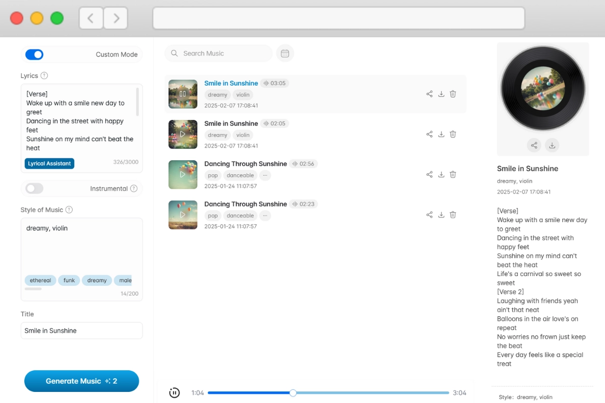Share the track from the vinyl detail panel
Viewport: 605px width, 403px height.
(x=534, y=145)
